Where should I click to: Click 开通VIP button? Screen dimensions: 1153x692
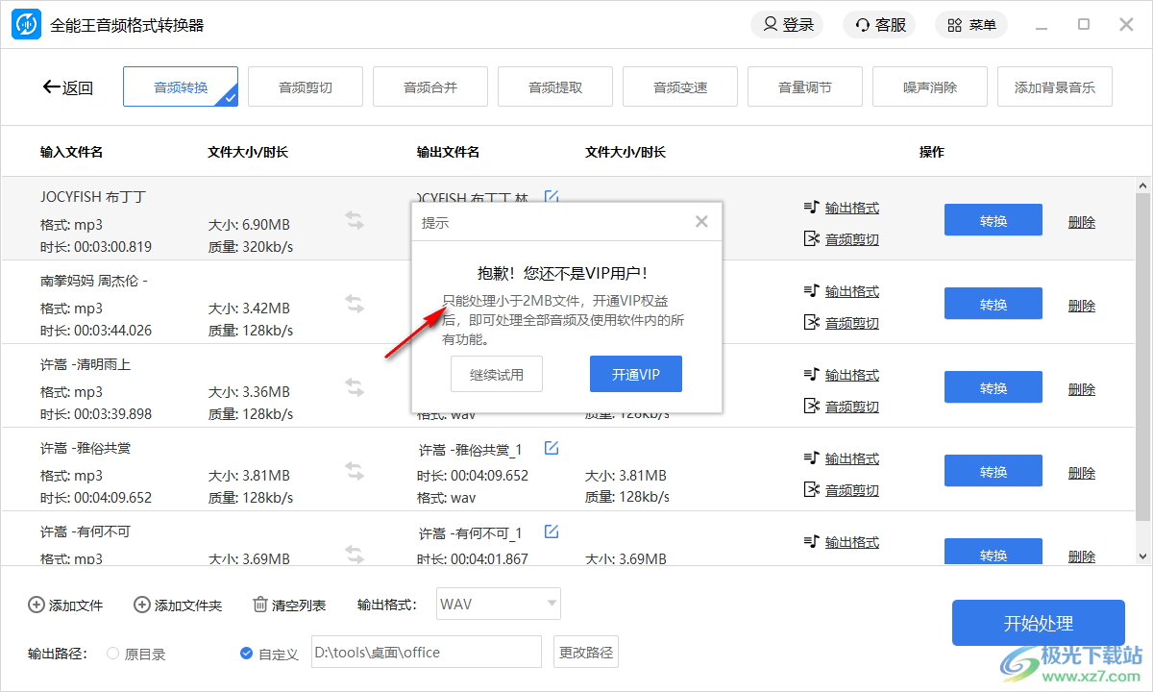636,375
